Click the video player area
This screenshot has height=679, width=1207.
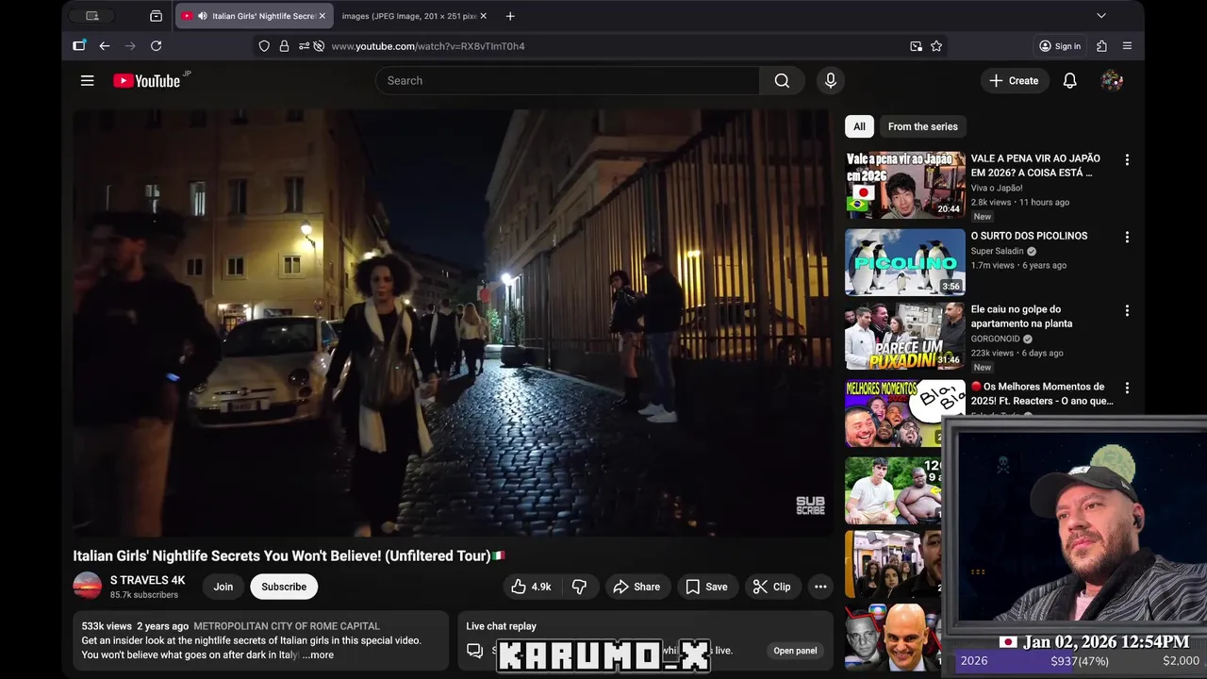(452, 322)
